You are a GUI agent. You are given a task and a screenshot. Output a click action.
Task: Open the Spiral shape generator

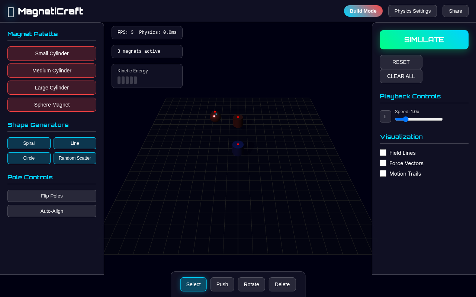[29, 143]
